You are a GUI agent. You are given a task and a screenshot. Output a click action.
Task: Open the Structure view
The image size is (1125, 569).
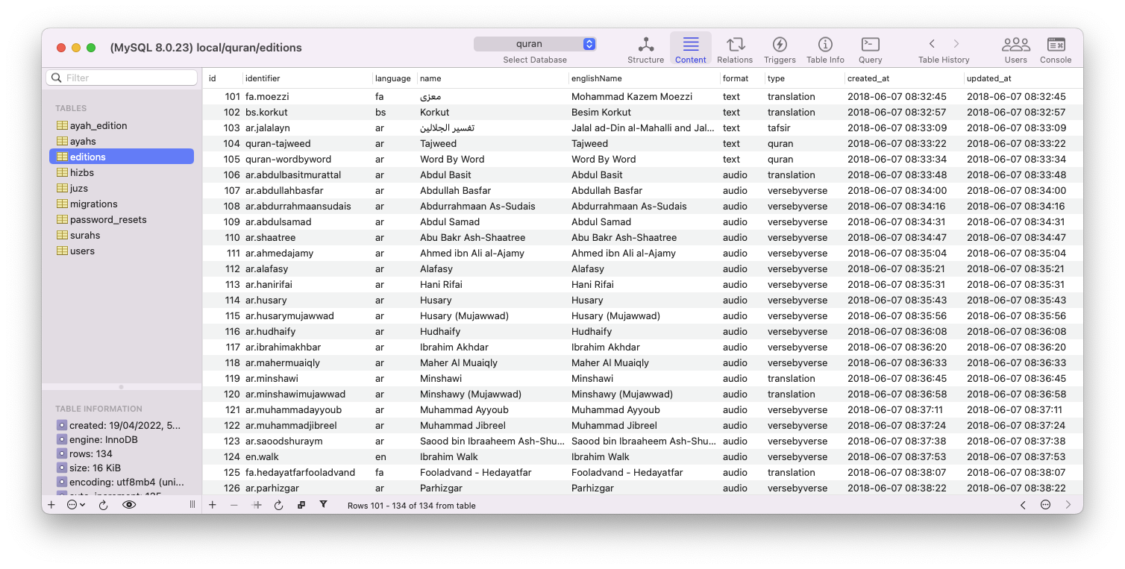tap(645, 49)
